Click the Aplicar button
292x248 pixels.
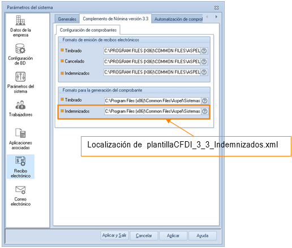pos(173,236)
